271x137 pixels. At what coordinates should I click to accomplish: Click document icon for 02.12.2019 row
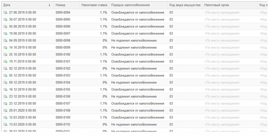click(x=6, y=69)
